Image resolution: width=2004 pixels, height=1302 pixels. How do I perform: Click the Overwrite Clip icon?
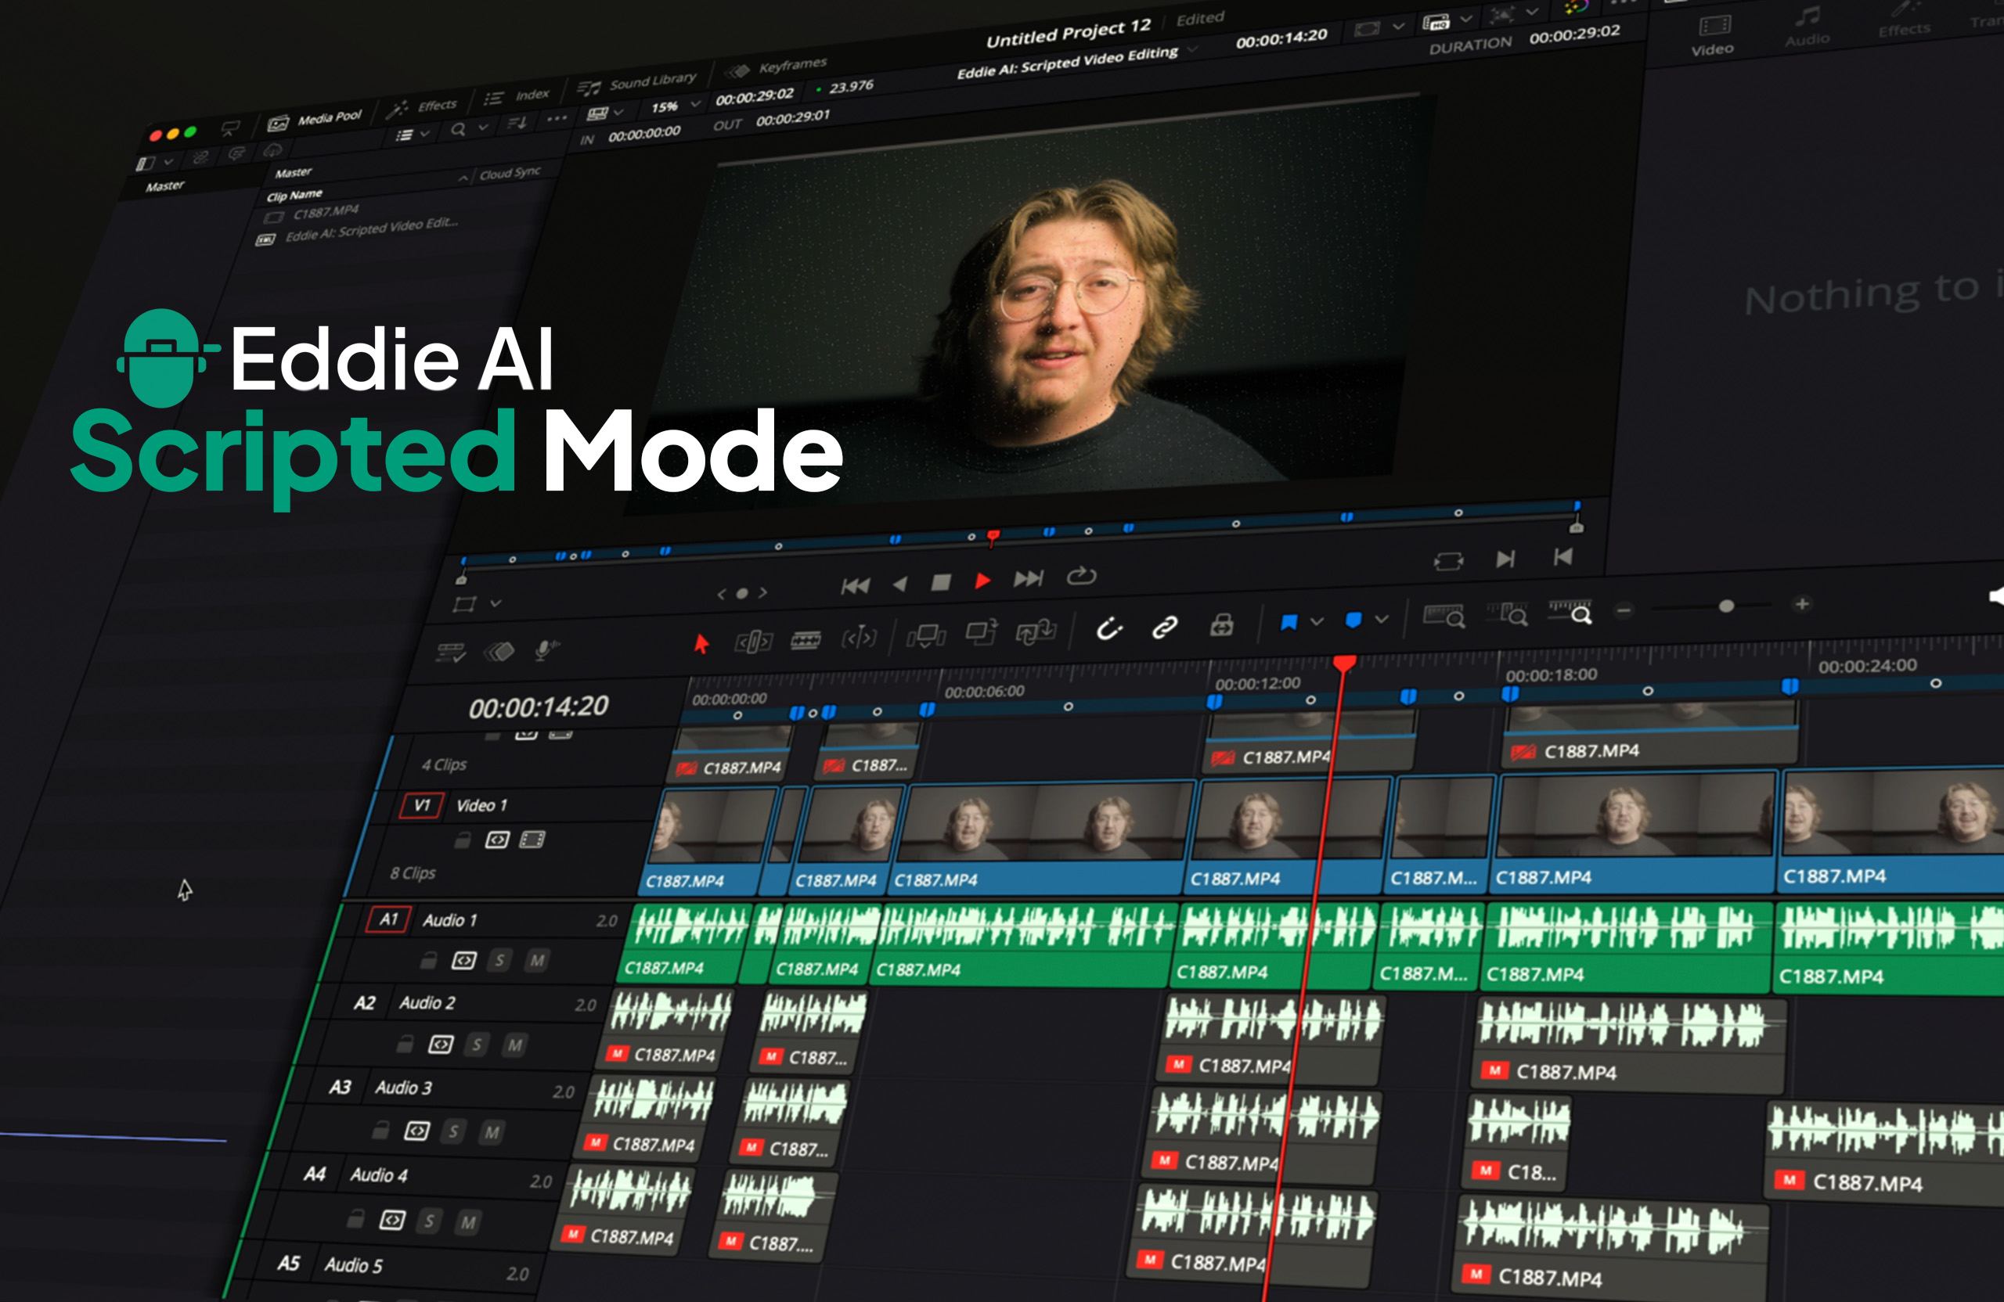pyautogui.click(x=982, y=633)
